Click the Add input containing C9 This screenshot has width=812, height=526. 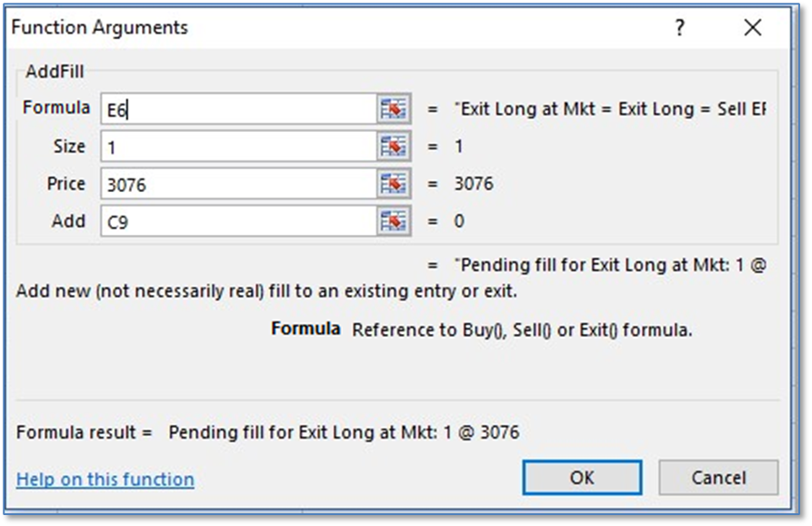tap(238, 221)
